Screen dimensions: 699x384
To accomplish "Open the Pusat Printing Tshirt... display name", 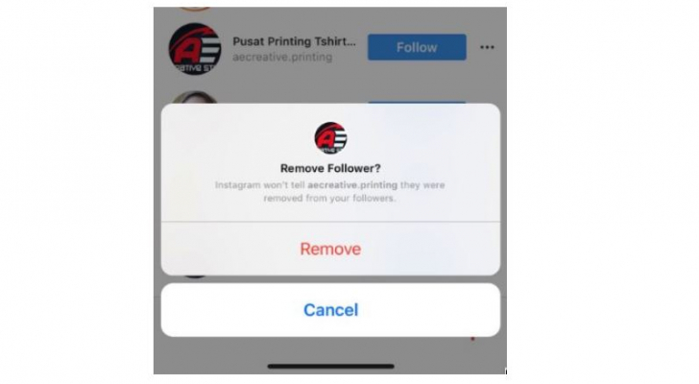I will [294, 41].
